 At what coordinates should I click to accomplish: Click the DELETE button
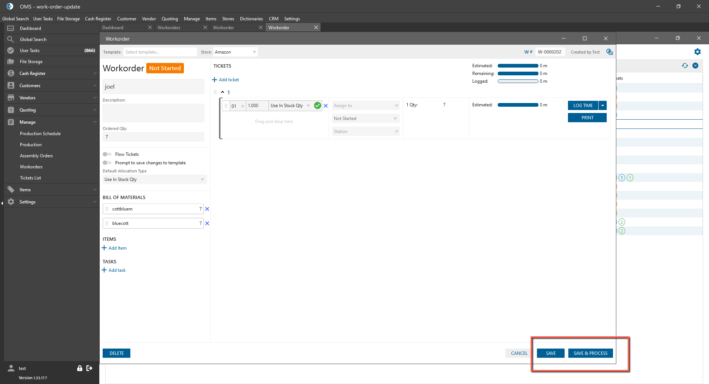coord(117,353)
